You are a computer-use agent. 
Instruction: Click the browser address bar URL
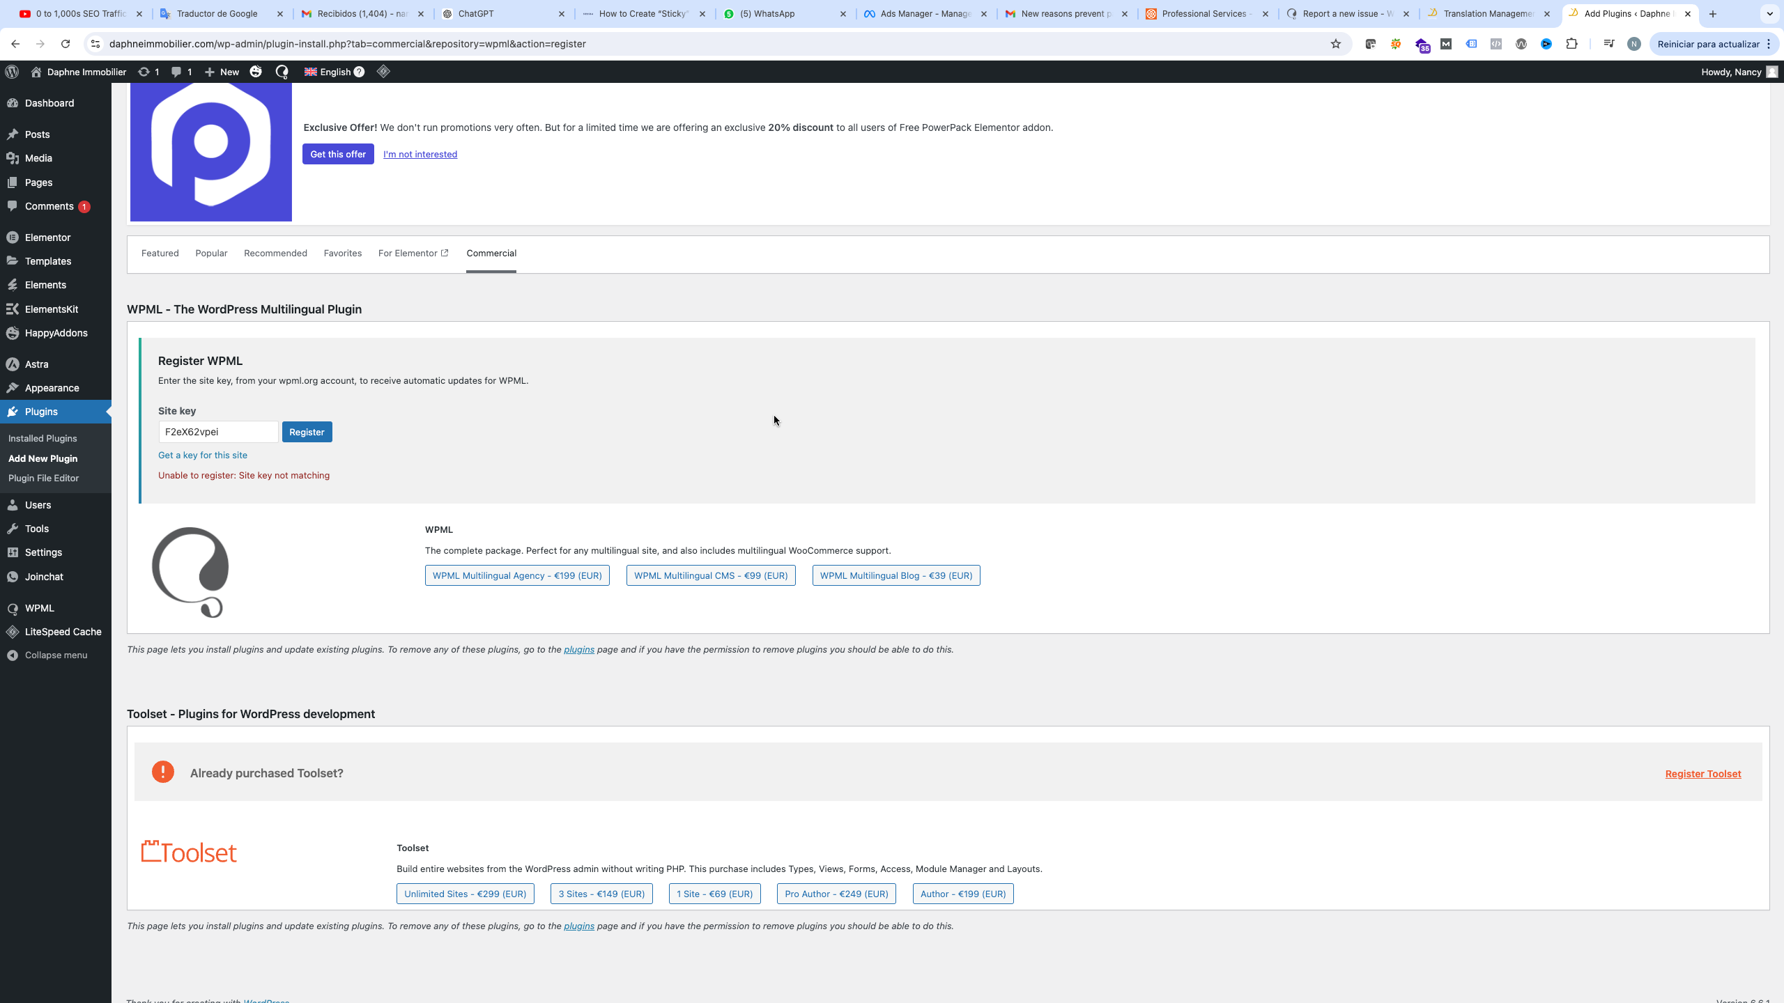click(348, 44)
